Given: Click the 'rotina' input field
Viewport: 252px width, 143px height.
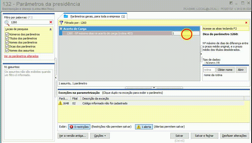Looking at the screenshot, I should 209,70.
